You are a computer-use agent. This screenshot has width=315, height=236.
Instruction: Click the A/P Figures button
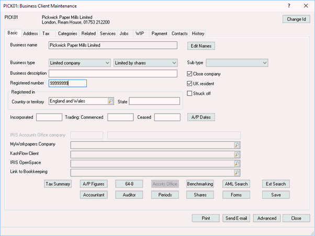tap(94, 184)
